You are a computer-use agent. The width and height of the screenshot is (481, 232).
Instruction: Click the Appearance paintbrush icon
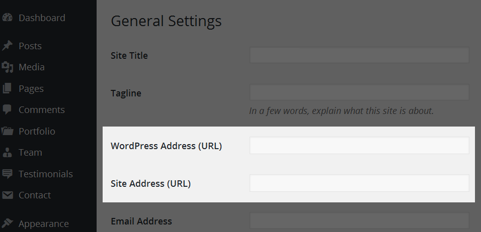pos(7,223)
